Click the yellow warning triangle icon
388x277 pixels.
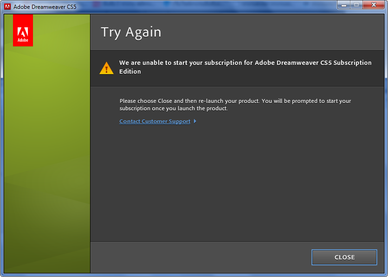(x=106, y=68)
